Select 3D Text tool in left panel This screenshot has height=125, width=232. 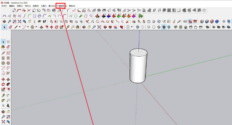point(8,106)
